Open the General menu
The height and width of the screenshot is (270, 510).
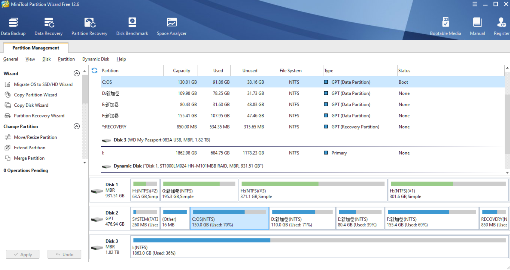11,59
